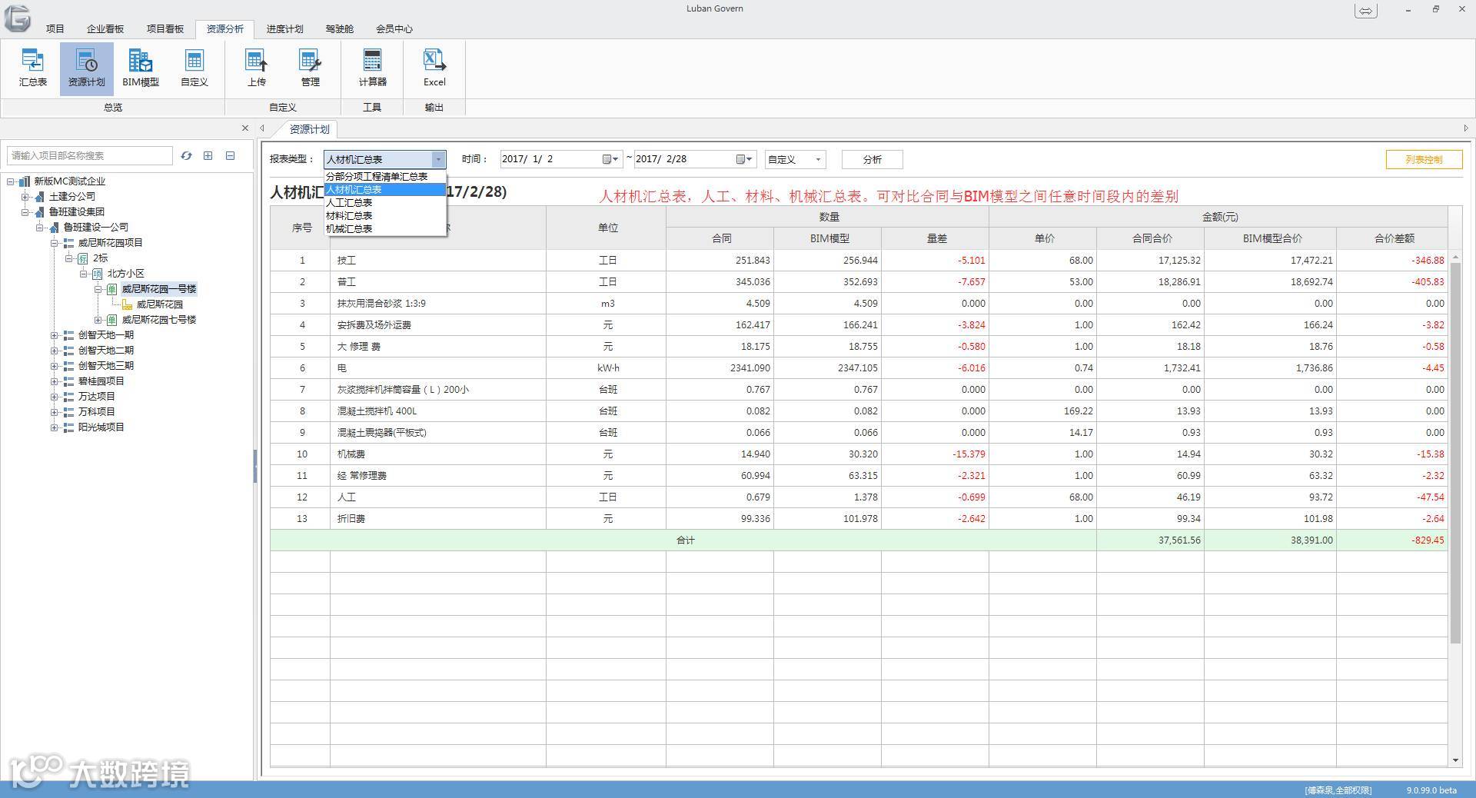The width and height of the screenshot is (1476, 798).
Task: Select the 威尼斯花园七号楼 tree node
Action: [159, 320]
